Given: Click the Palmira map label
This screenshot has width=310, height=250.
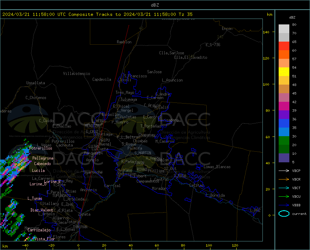Looking at the screenshot, I should click(x=135, y=148).
